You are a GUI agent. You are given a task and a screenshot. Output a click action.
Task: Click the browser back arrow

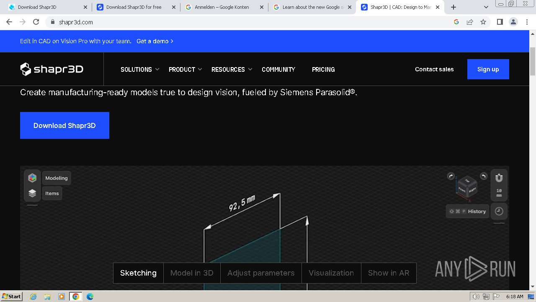[x=9, y=22]
